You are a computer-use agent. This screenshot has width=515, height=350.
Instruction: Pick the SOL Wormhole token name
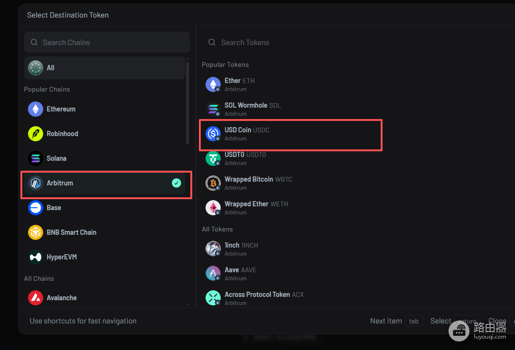click(253, 105)
